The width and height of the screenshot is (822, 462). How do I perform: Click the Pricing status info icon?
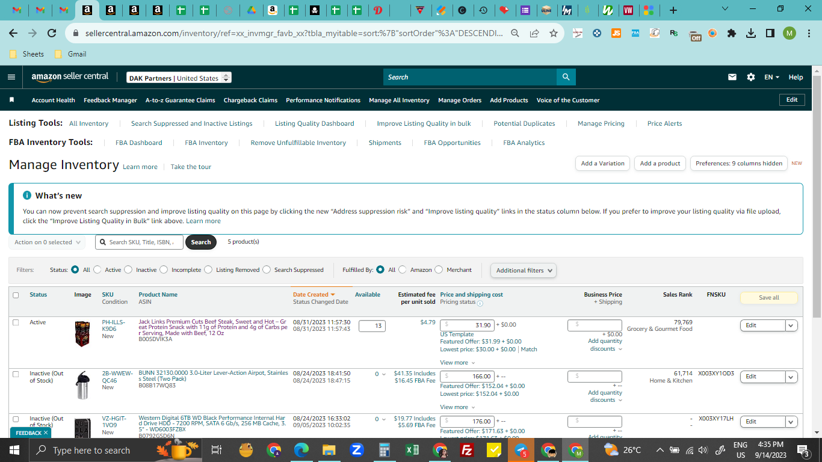pos(480,303)
